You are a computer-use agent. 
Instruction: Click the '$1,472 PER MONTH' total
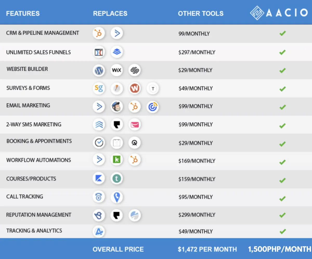coord(207,249)
